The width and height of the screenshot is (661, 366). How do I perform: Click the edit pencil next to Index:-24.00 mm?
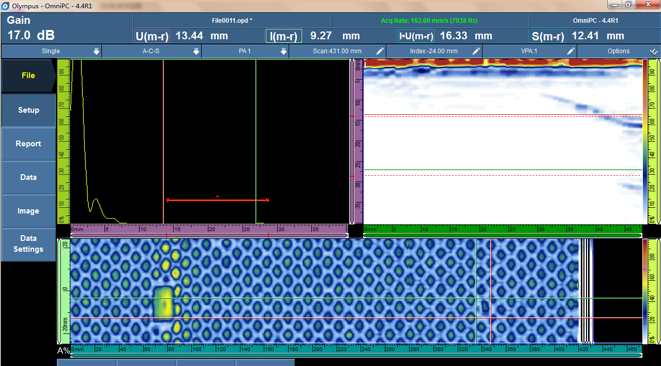coord(476,51)
